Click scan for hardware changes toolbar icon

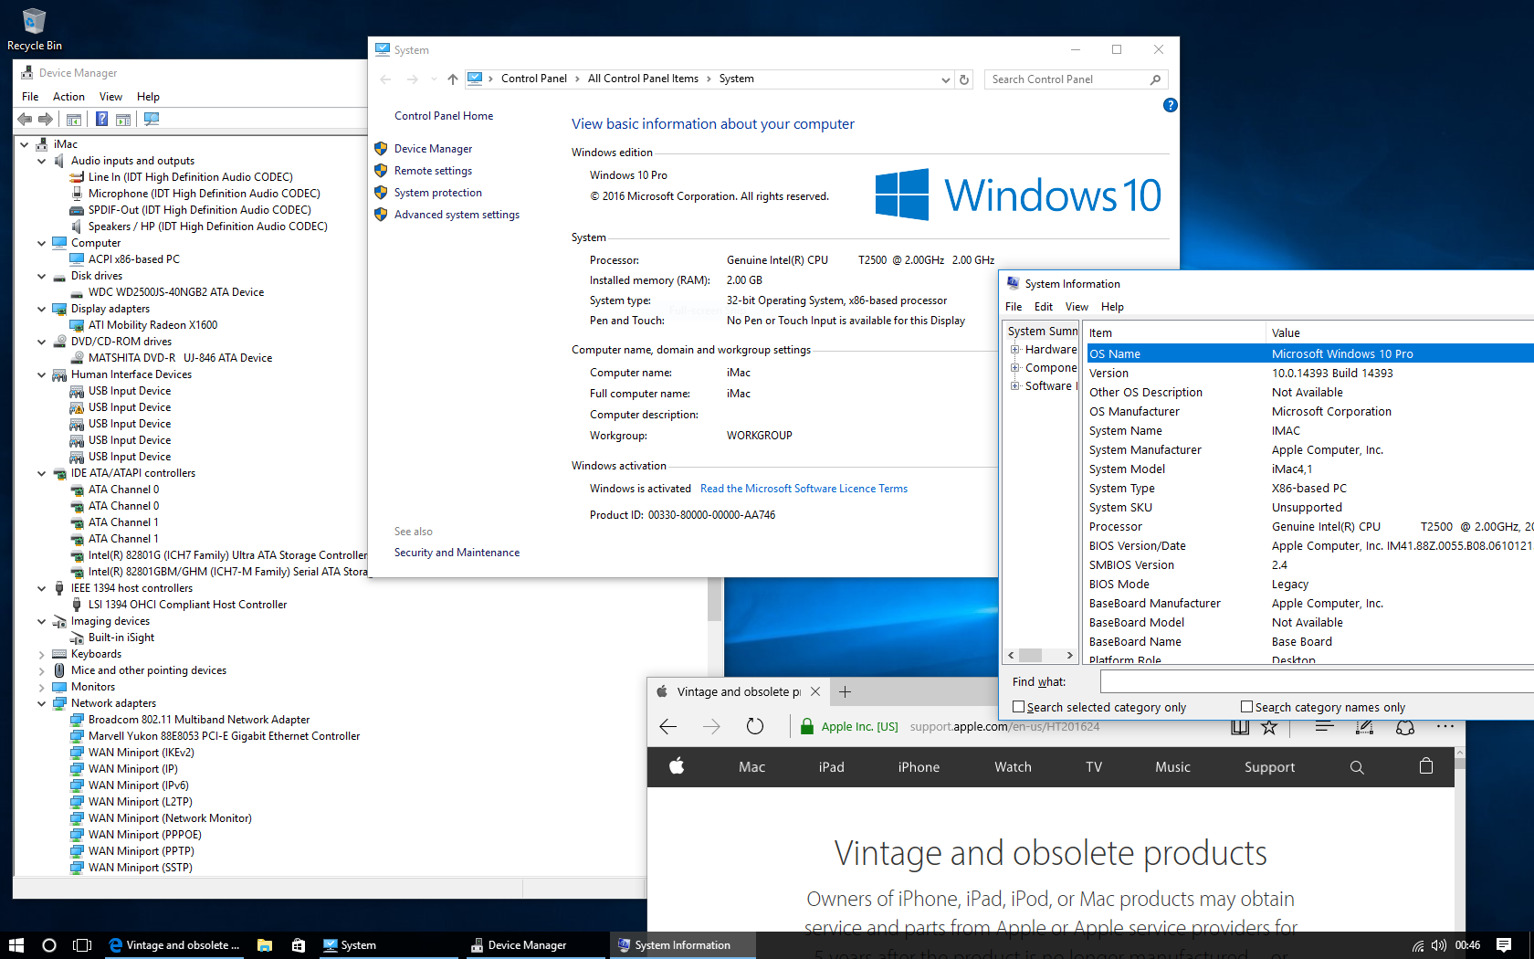click(x=152, y=119)
